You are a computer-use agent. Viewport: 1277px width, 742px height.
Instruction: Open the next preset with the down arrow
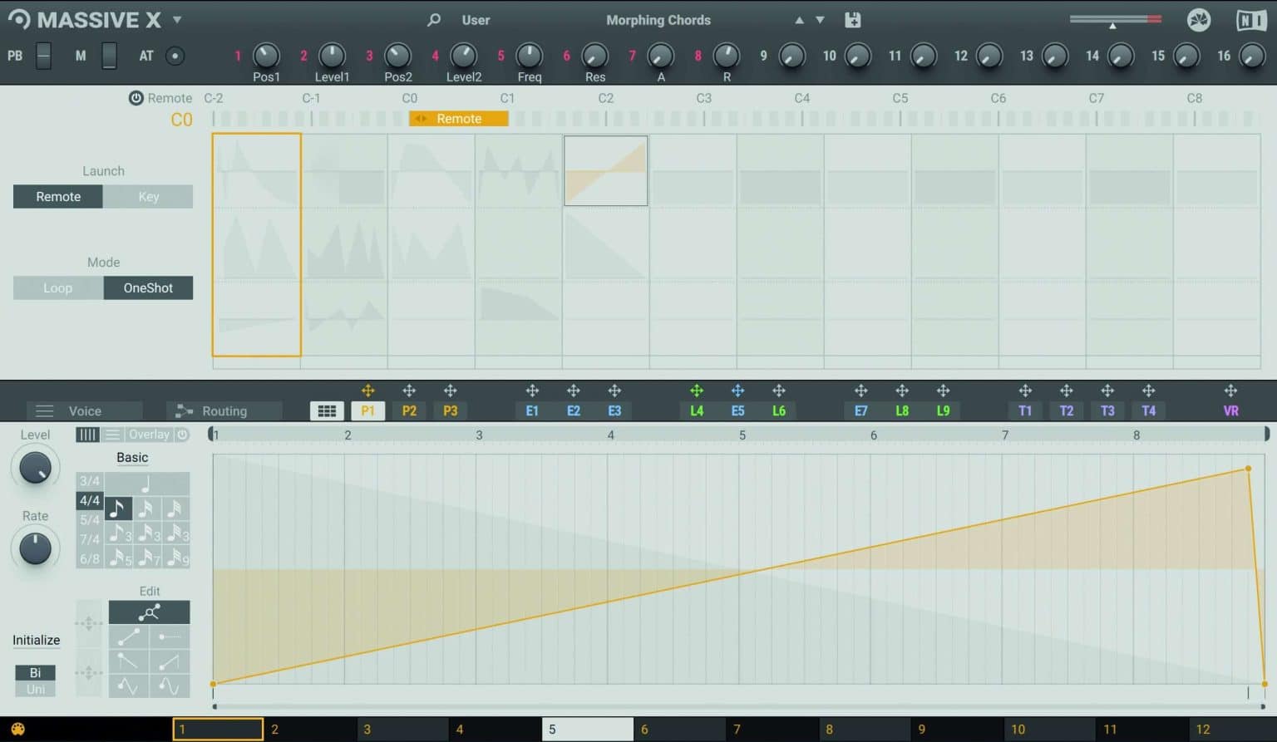click(x=819, y=19)
